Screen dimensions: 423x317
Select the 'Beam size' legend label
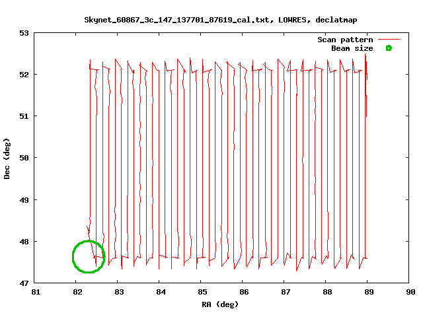[352, 48]
